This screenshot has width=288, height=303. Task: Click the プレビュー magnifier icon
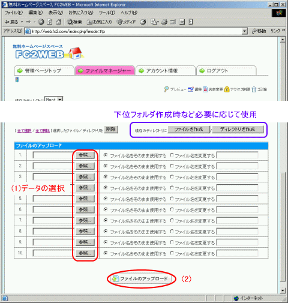[166, 89]
